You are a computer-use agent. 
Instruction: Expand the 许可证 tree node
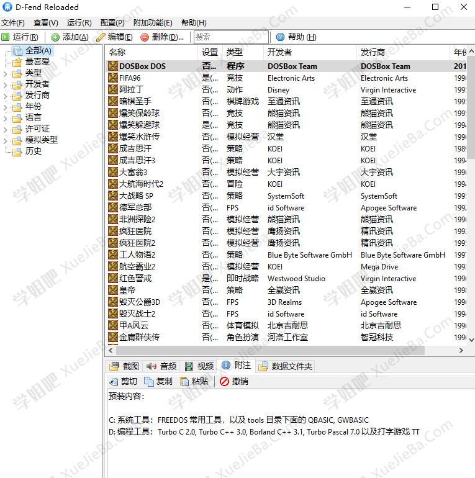coord(5,130)
